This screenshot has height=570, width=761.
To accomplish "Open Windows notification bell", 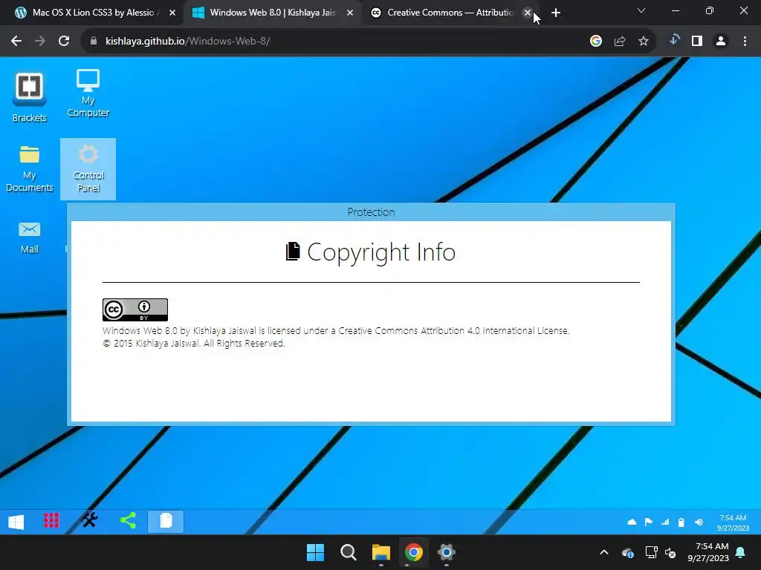I will [x=741, y=552].
